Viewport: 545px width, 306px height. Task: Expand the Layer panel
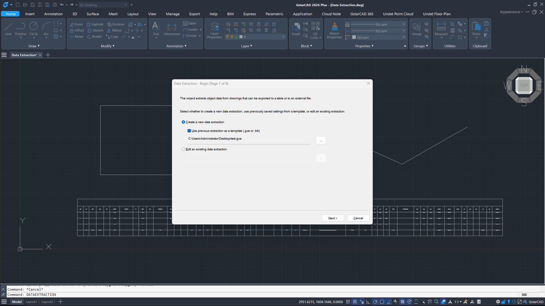(246, 46)
